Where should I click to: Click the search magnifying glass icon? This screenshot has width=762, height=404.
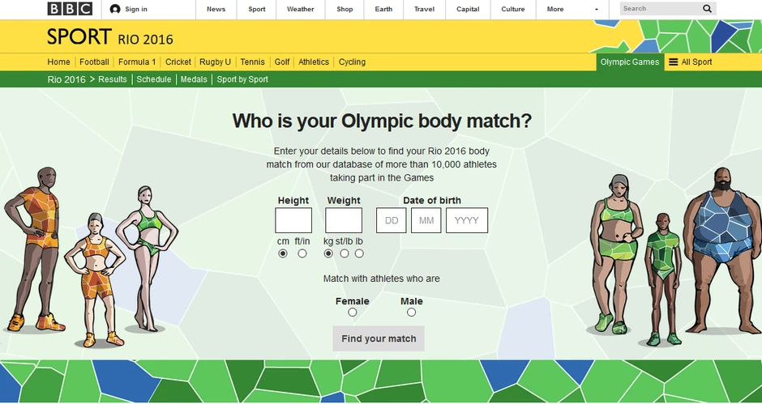[707, 9]
